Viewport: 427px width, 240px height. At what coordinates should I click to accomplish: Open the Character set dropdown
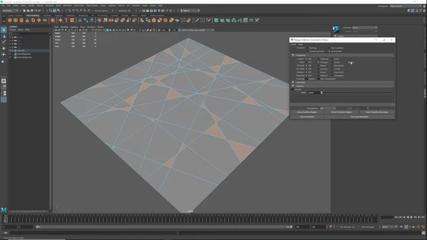(365, 28)
